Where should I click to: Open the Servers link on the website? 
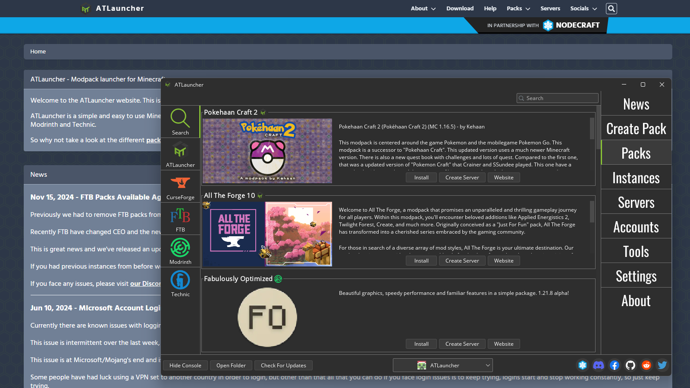[550, 9]
